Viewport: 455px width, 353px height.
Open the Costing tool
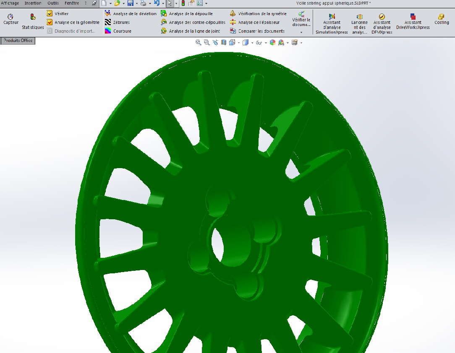[x=442, y=19]
